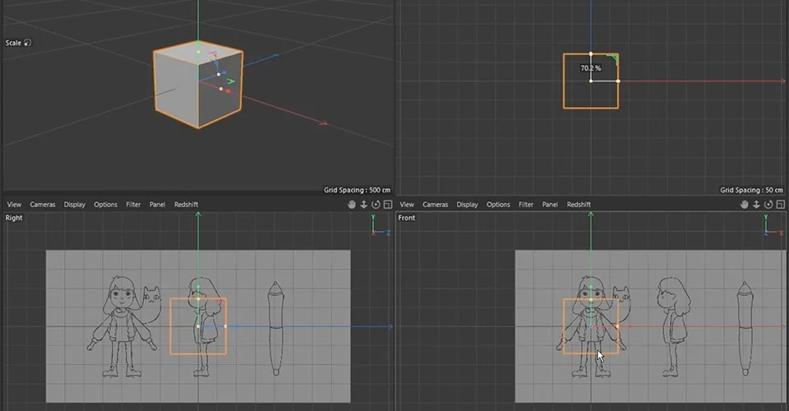Click 'Grid Spacing : 50 cm' text
This screenshot has height=411, width=789.
point(751,190)
